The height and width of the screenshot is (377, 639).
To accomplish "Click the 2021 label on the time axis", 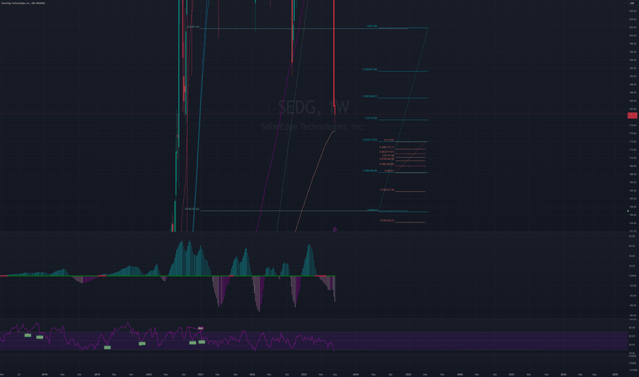I will pos(200,374).
